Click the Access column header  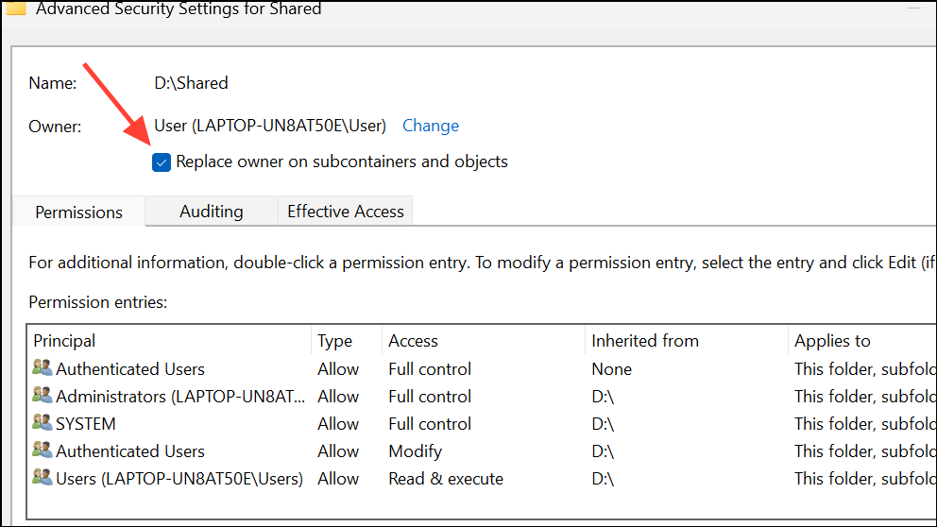click(x=484, y=341)
